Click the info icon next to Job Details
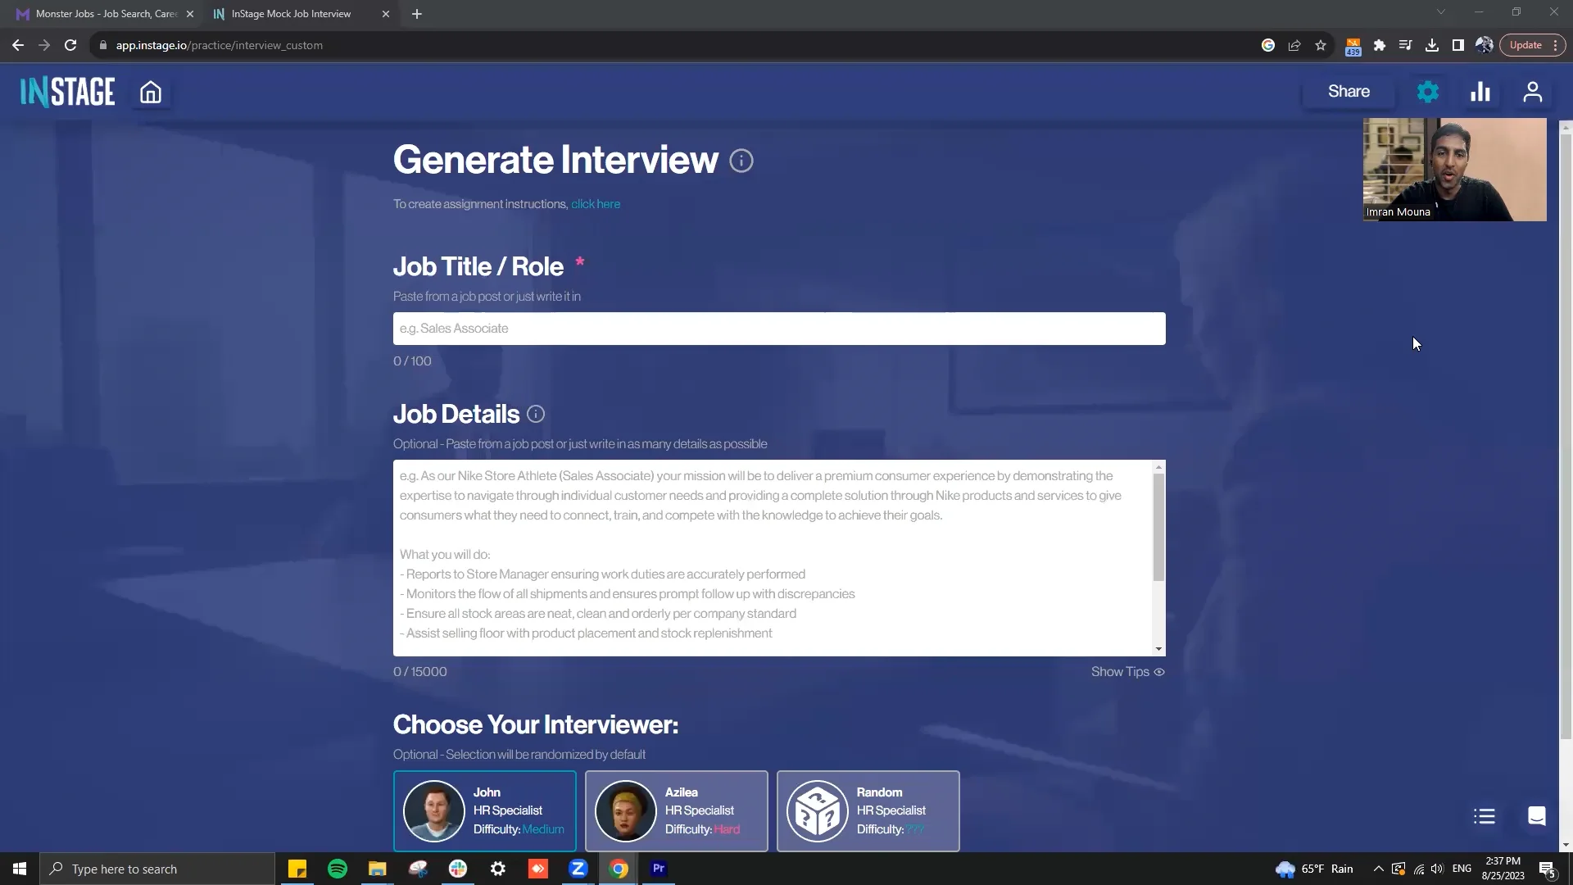Screen dimensions: 1573x885 pyautogui.click(x=535, y=415)
